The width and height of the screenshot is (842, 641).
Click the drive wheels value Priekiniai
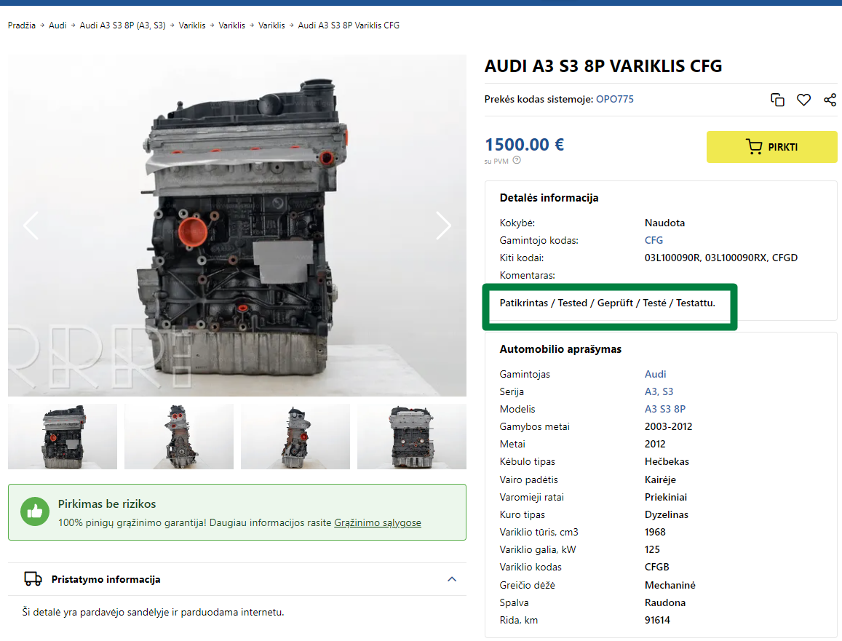pyautogui.click(x=666, y=497)
